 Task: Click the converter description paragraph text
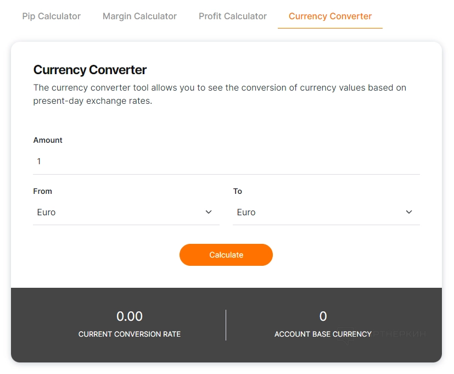tap(220, 94)
